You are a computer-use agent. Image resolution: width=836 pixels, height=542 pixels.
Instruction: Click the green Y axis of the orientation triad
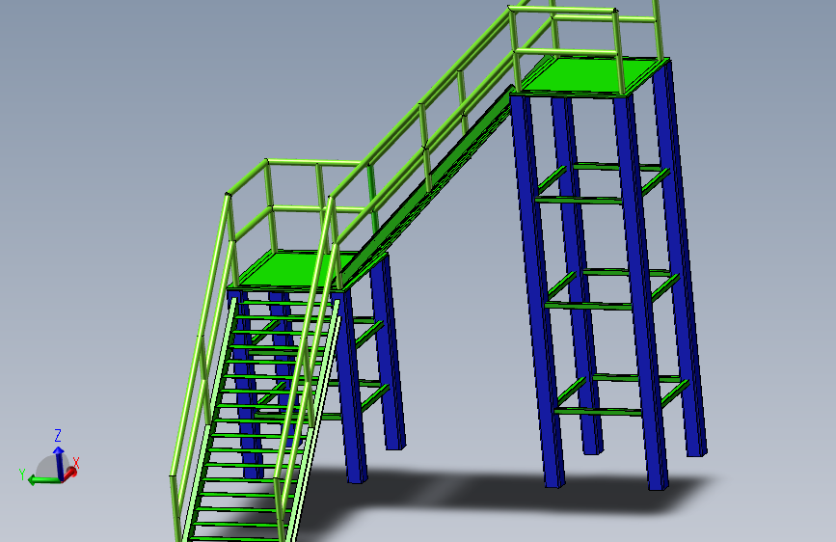point(43,480)
